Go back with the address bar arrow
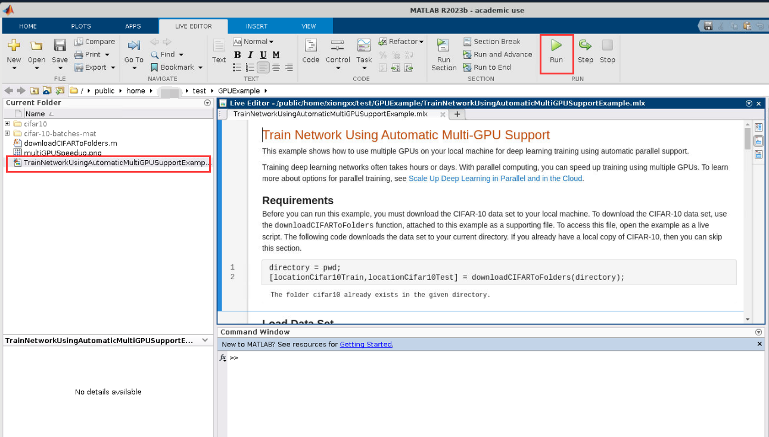This screenshot has width=769, height=437. (8, 90)
